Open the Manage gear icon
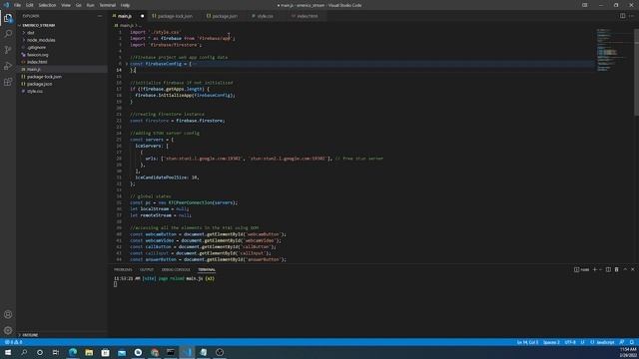The image size is (639, 359). (8, 330)
